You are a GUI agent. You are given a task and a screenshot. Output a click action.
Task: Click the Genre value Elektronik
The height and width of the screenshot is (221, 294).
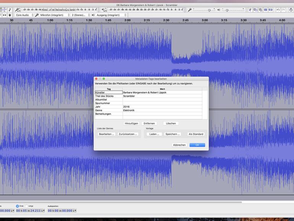coord(162,110)
